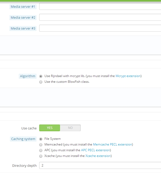
Task: Click the Directory depth input field
Action: (100, 165)
